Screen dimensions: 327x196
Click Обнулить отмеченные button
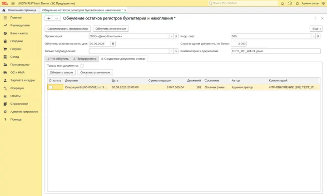tap(111, 29)
